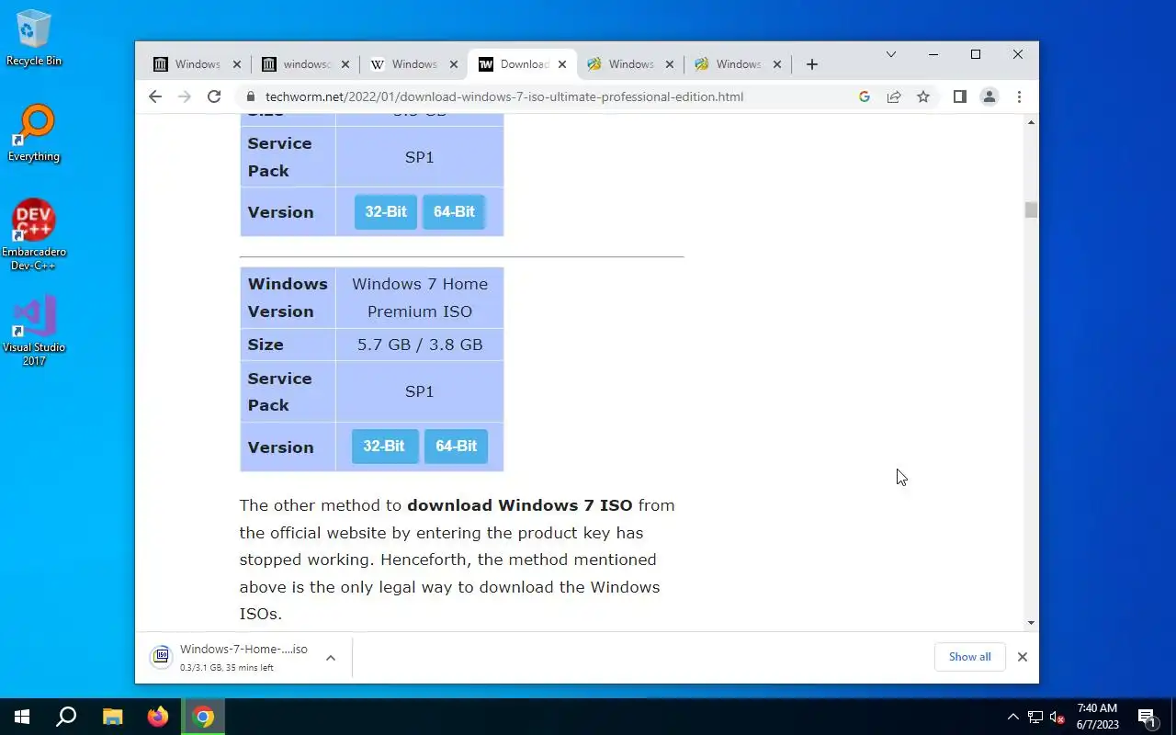Open Chrome side panel
This screenshot has width=1176, height=735.
[959, 96]
